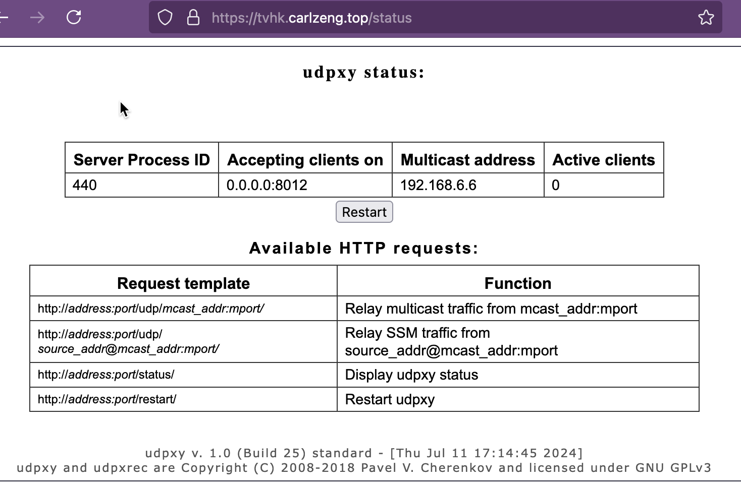This screenshot has height=488, width=741.
Task: Select the udpxy v. 1.0 Build 25 line
Action: click(x=364, y=453)
